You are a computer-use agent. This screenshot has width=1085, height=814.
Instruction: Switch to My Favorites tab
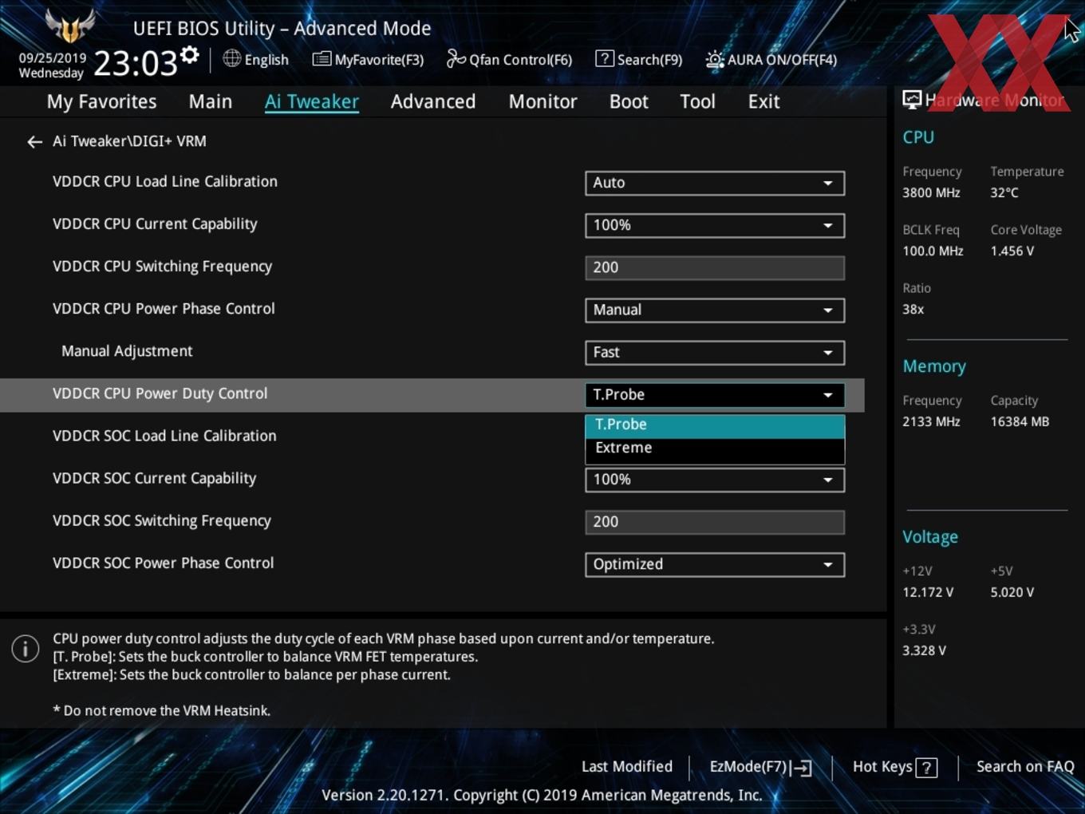(x=101, y=101)
